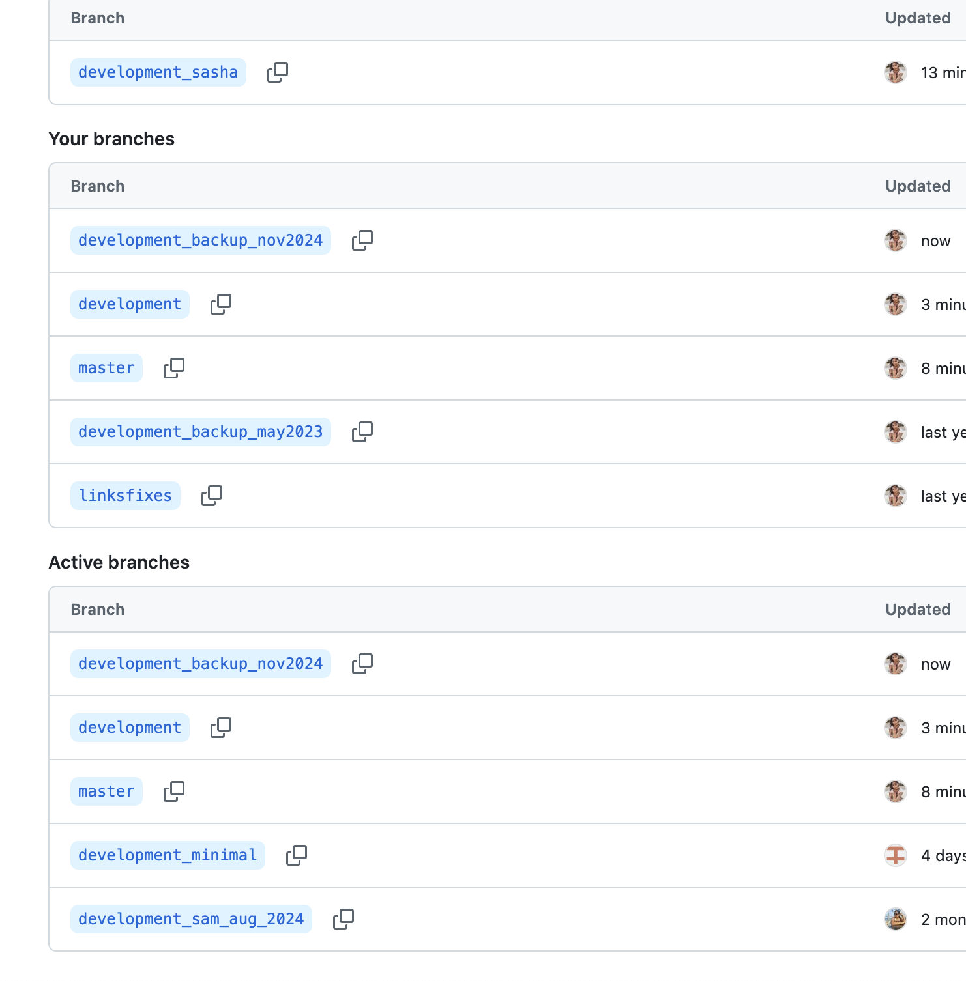Open development_backup_nov2024 branch in Your branches

click(200, 240)
